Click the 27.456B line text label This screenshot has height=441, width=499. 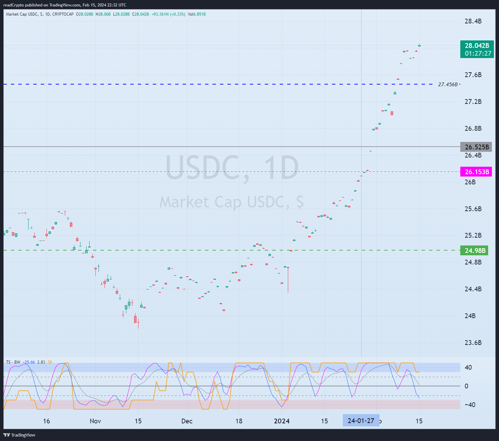[x=448, y=85]
